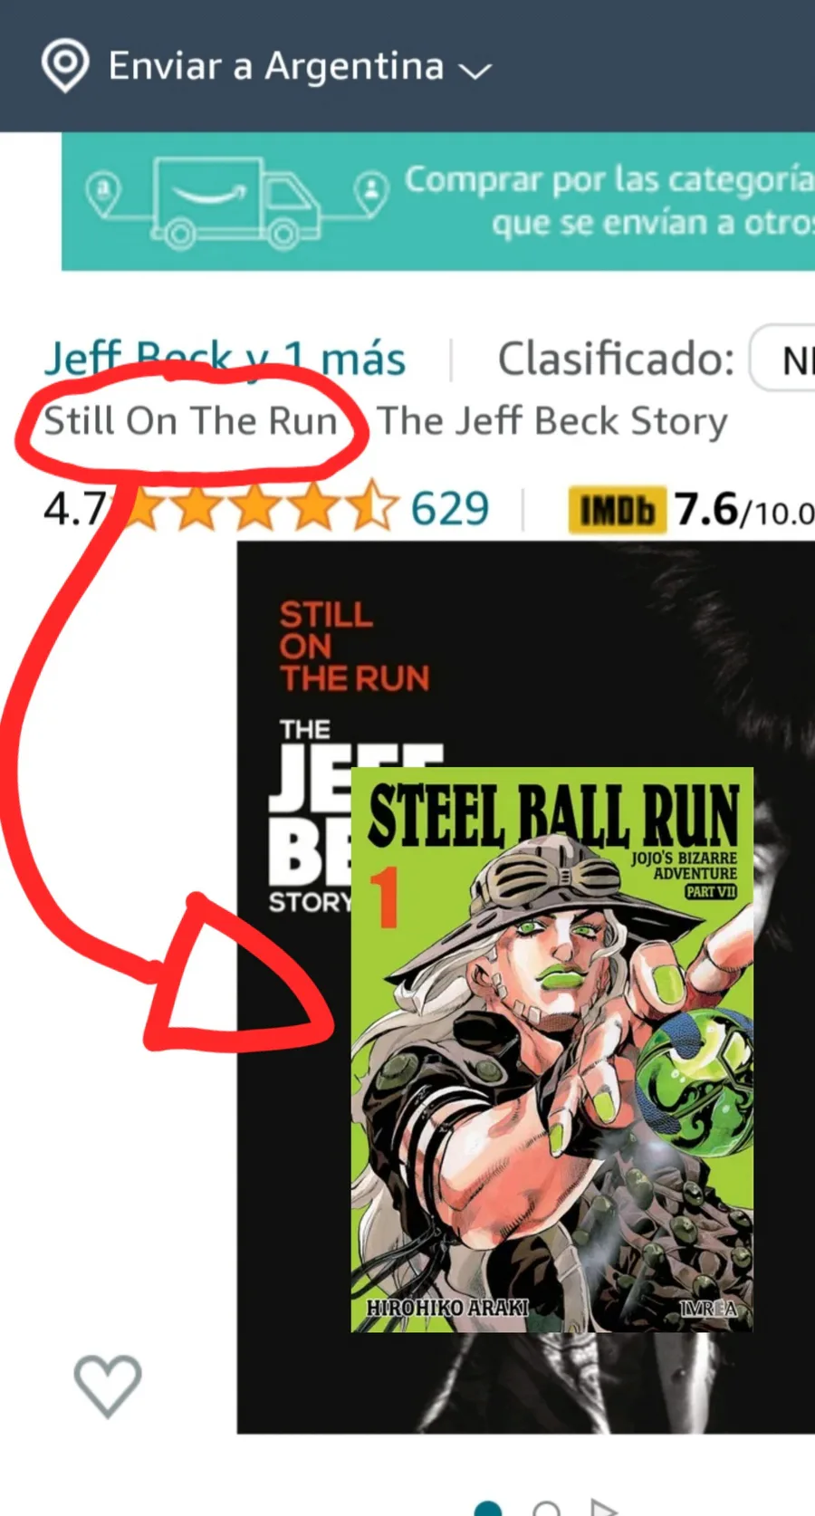The width and height of the screenshot is (815, 1516).
Task: Open the Steel Ball Run manga cover
Action: click(552, 1050)
